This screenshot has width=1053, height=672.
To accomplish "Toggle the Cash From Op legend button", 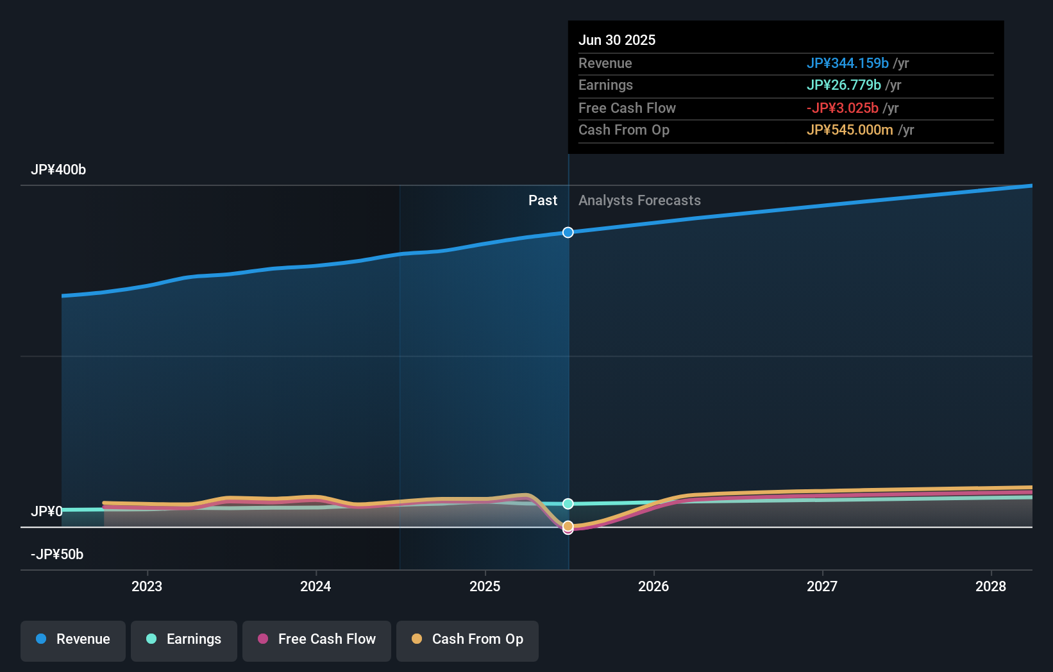I will [467, 639].
